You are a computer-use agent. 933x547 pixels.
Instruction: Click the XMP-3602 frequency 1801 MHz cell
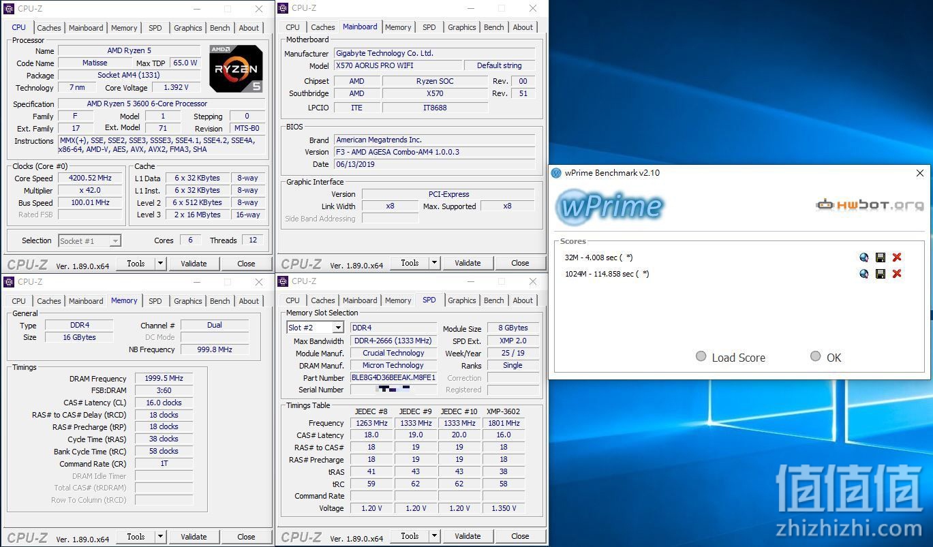click(504, 423)
